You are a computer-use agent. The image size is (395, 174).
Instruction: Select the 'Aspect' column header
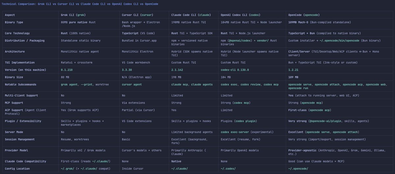10,15
